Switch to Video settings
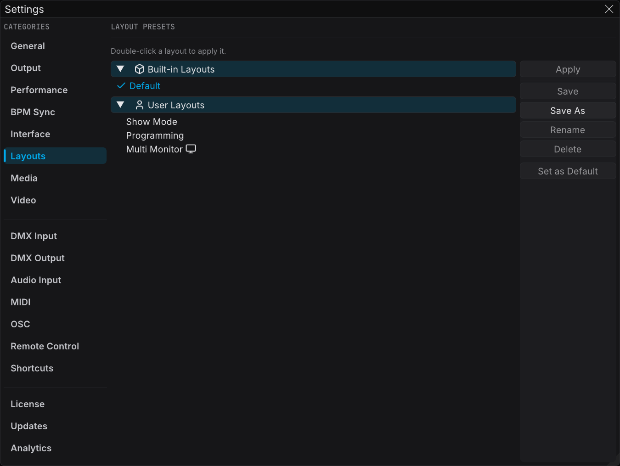 point(55,200)
